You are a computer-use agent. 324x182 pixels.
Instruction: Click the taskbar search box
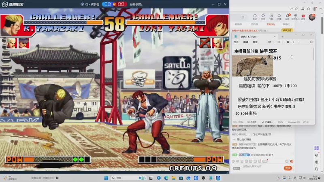click(129, 178)
